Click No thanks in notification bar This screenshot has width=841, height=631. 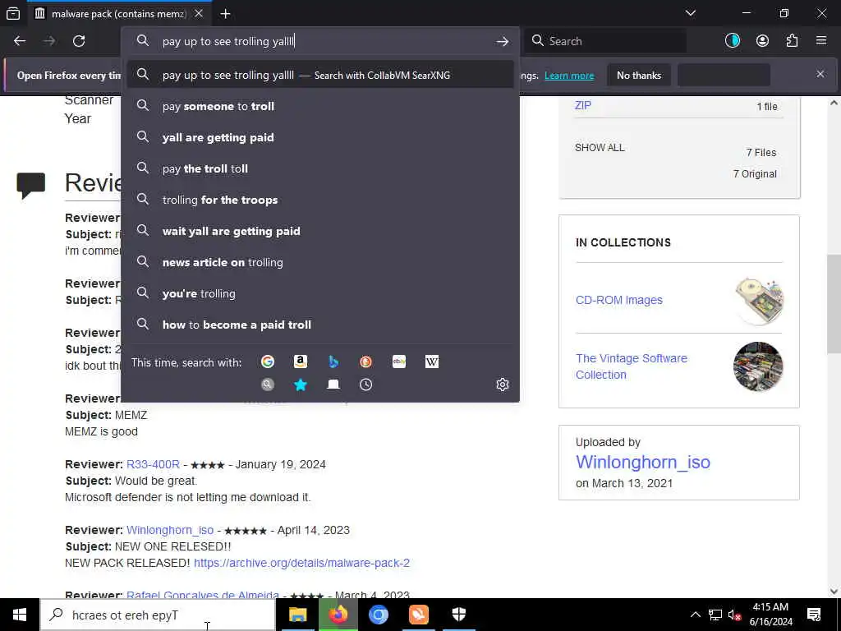click(x=639, y=75)
